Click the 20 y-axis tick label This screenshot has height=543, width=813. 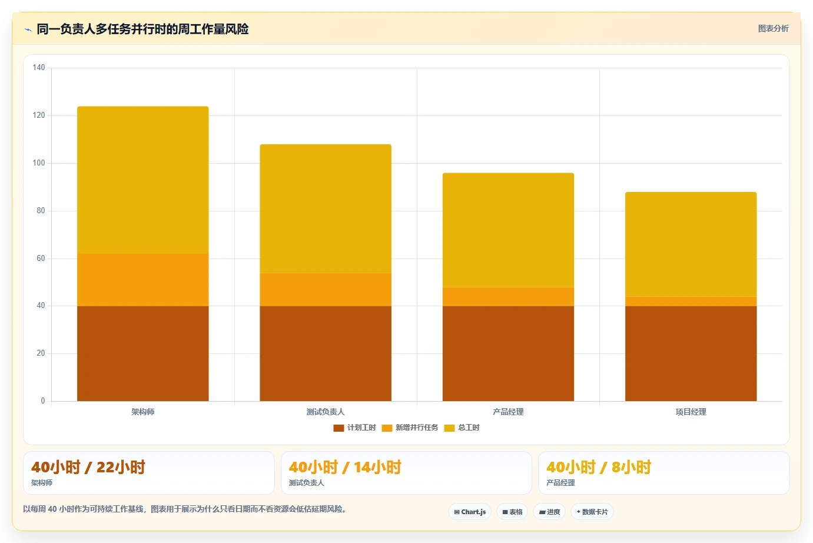[x=41, y=353]
